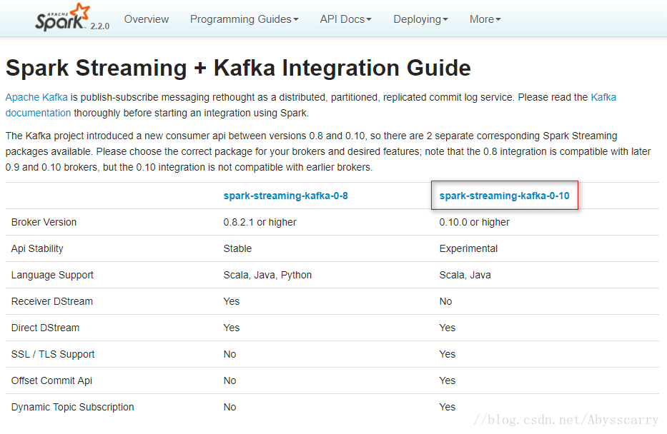Select the "0.8.2.1 or higher" cell

coord(260,222)
